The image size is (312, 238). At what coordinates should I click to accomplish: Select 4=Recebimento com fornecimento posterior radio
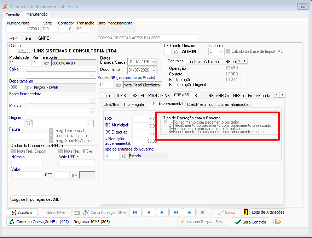(165, 131)
